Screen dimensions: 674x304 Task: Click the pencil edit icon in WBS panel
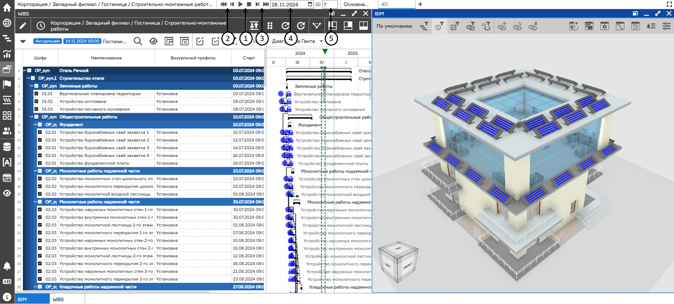click(23, 26)
